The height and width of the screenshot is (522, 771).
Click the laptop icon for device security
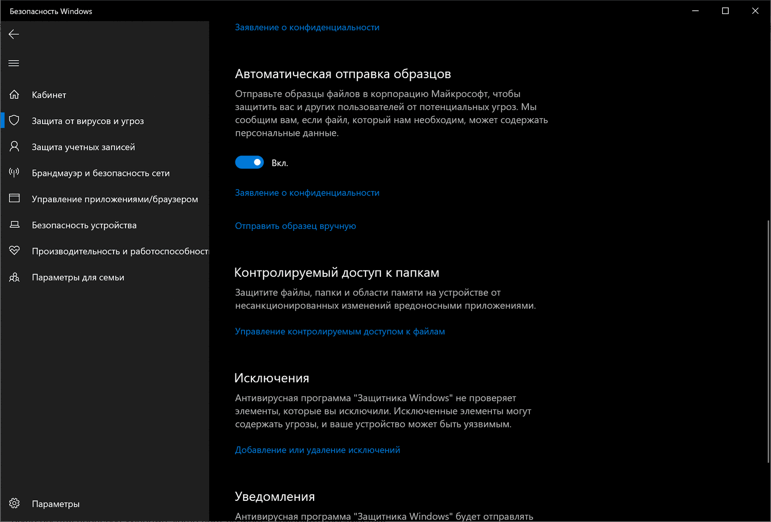[x=14, y=225]
